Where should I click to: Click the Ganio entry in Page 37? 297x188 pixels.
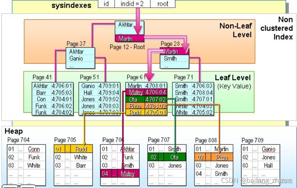tap(80, 59)
